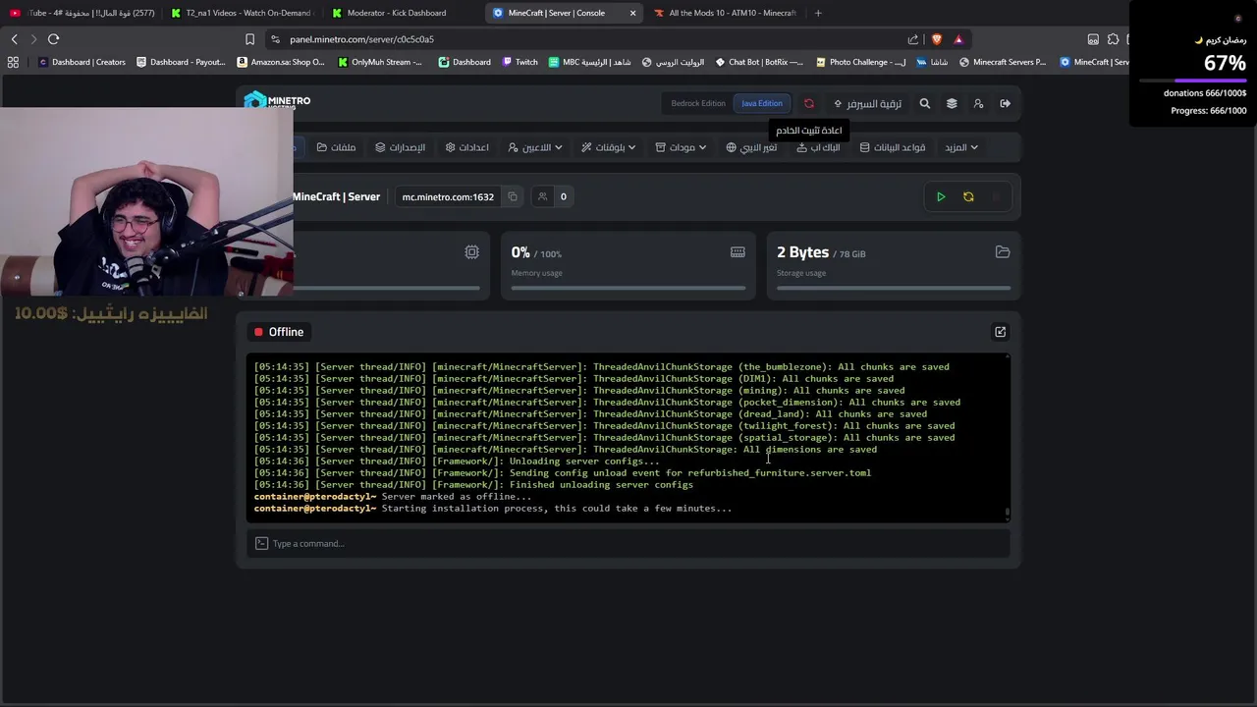
Task: Open the Minecraft Servers P... bookmark
Action: click(1003, 62)
